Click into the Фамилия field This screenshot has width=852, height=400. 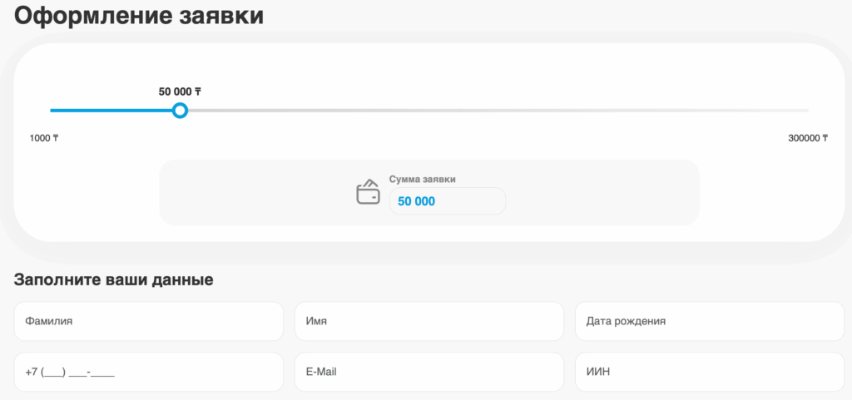tap(149, 321)
